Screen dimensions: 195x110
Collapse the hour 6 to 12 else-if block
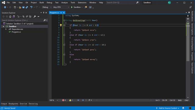pos(64,35)
